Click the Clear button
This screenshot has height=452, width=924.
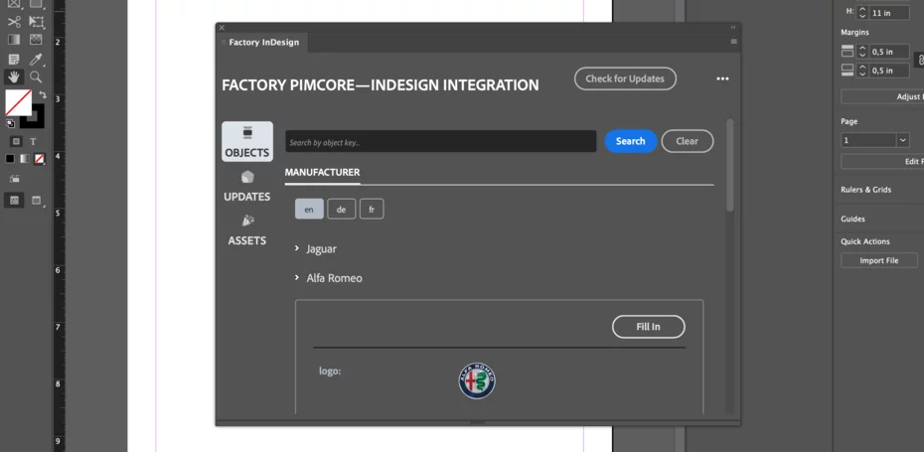(x=688, y=141)
